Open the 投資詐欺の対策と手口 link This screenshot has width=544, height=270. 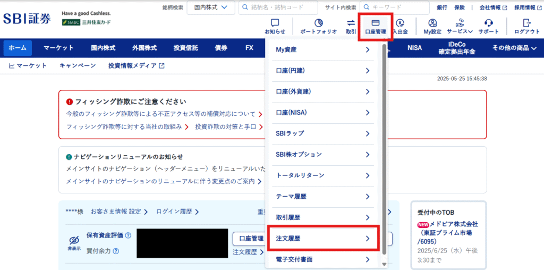pyautogui.click(x=229, y=126)
